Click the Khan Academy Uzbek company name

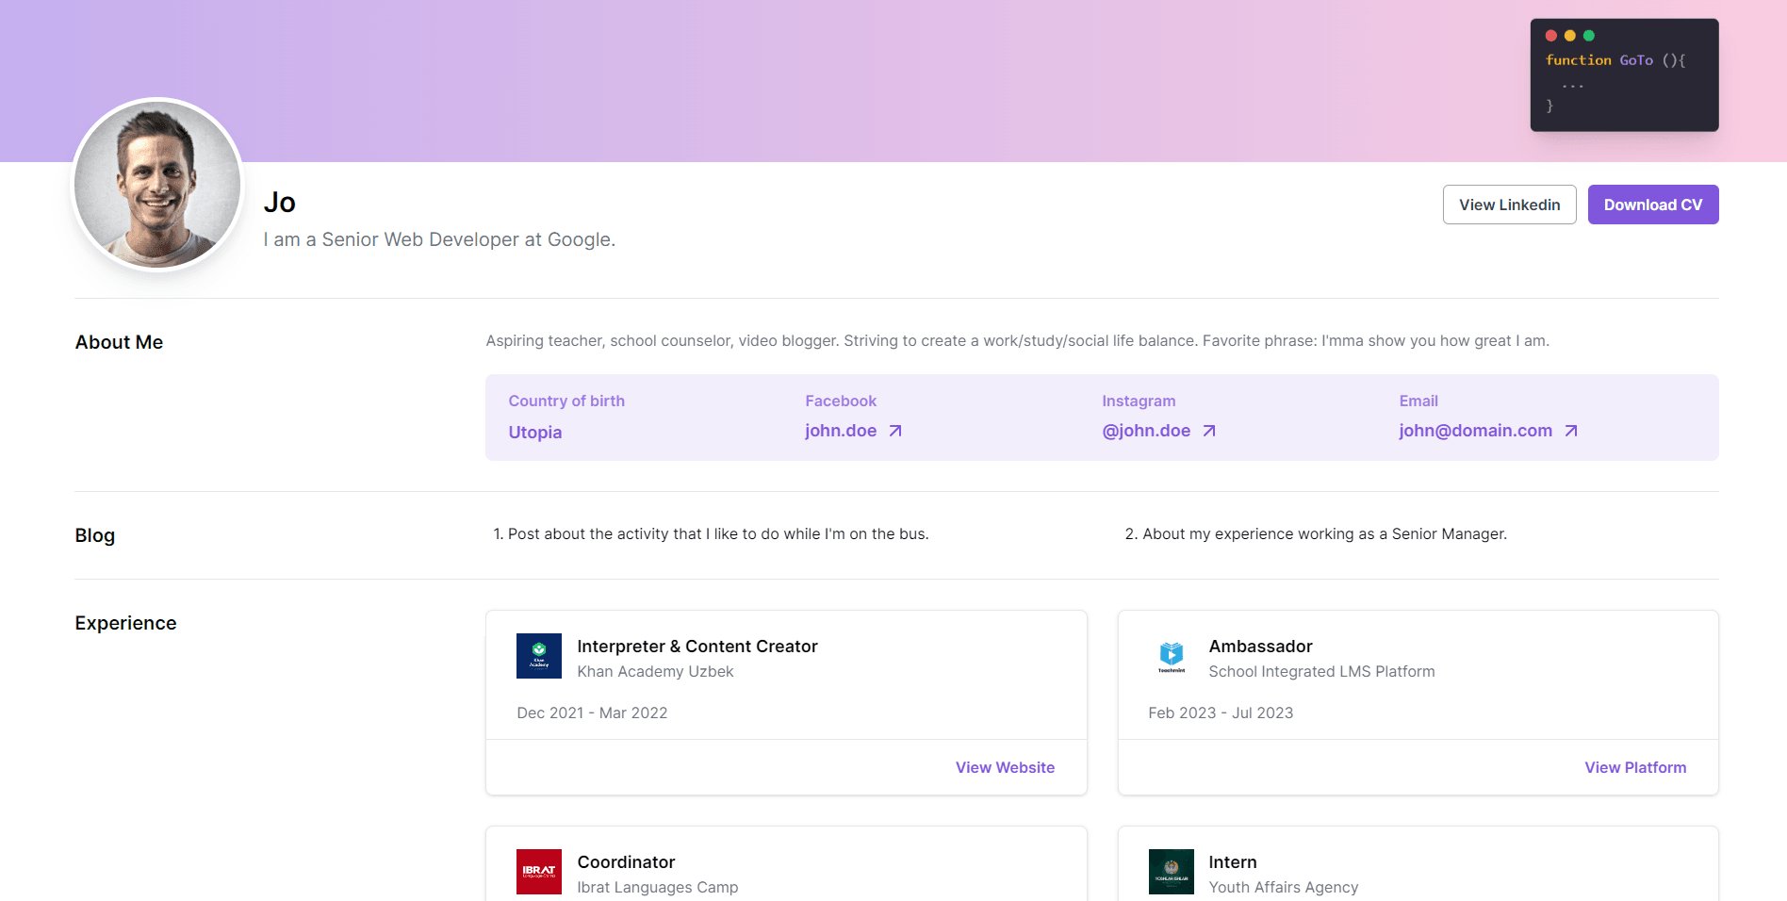[x=655, y=672]
